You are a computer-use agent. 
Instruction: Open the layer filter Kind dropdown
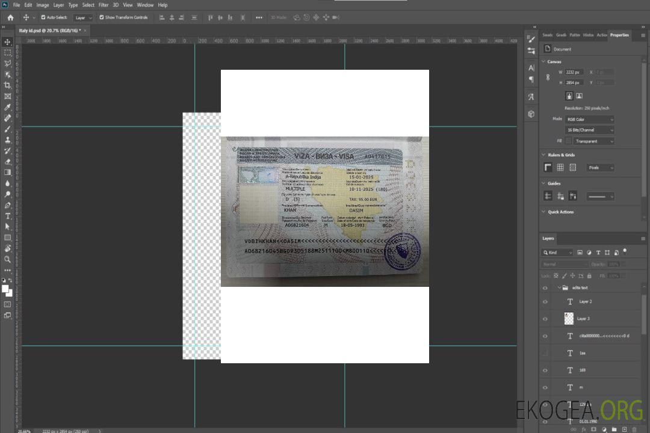pos(557,253)
